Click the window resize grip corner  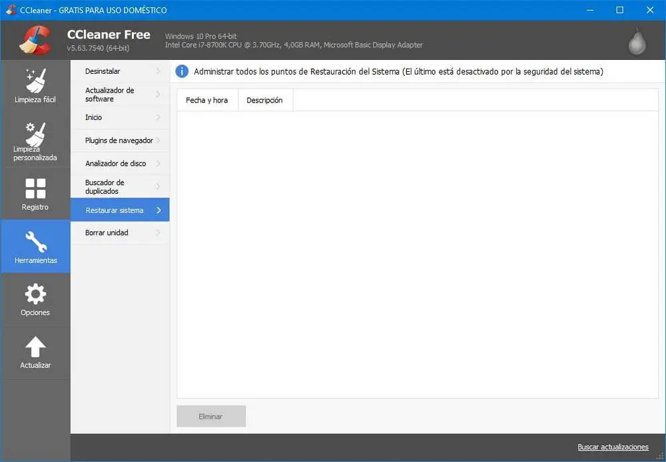(659, 456)
